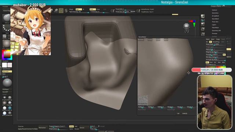Adjust the Target Polygons Count slider
235x132 pixels.
[58, 126]
